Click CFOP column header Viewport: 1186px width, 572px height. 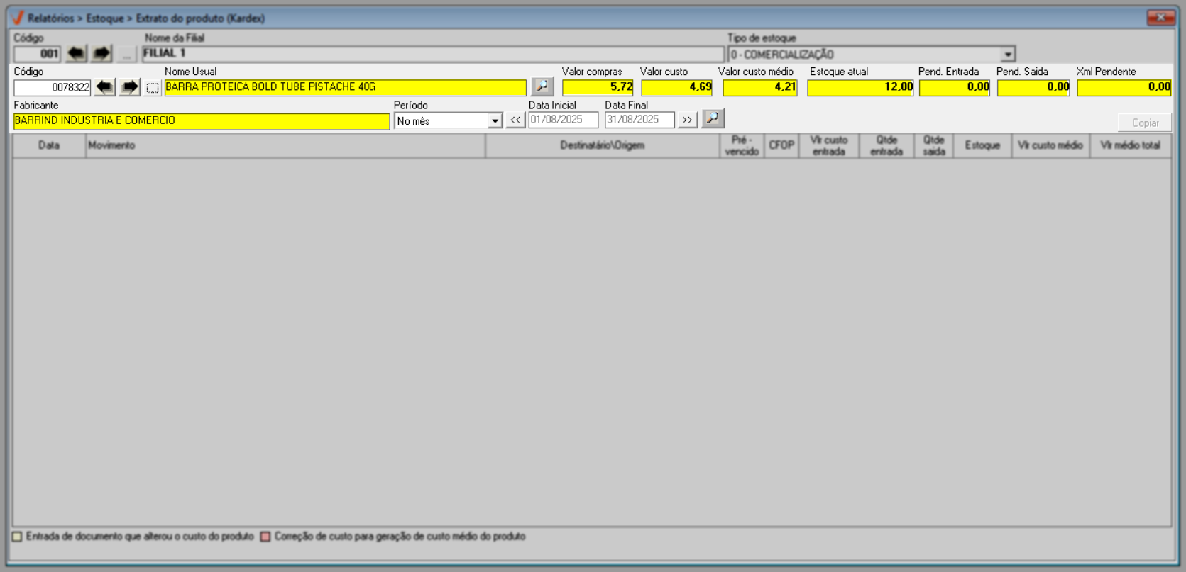coord(781,145)
